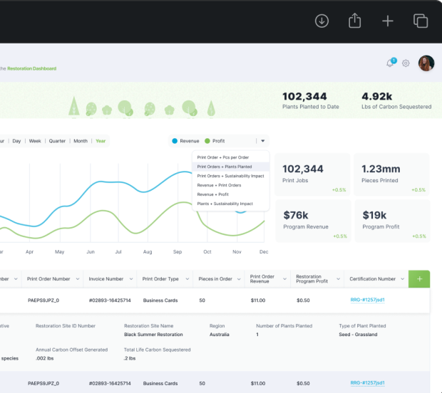
Task: Open the settings gear icon
Action: (x=406, y=63)
